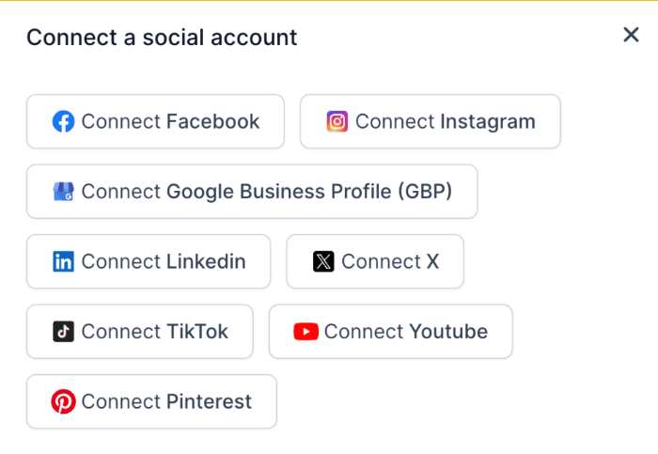Click the X logo icon

[x=323, y=261]
